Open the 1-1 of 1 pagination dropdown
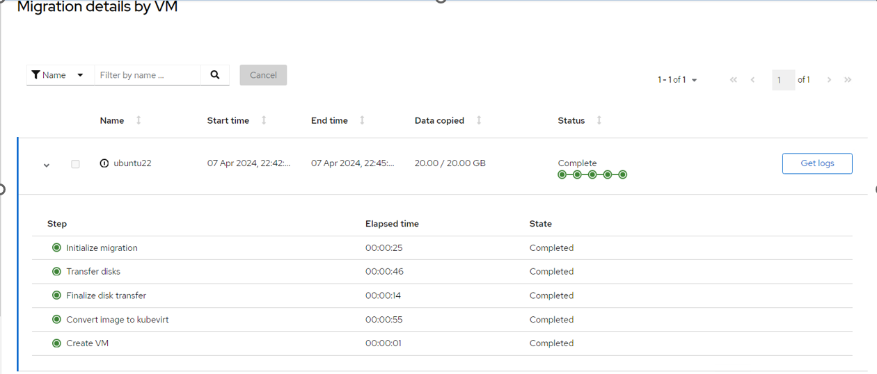The height and width of the screenshot is (374, 877). pyautogui.click(x=677, y=80)
